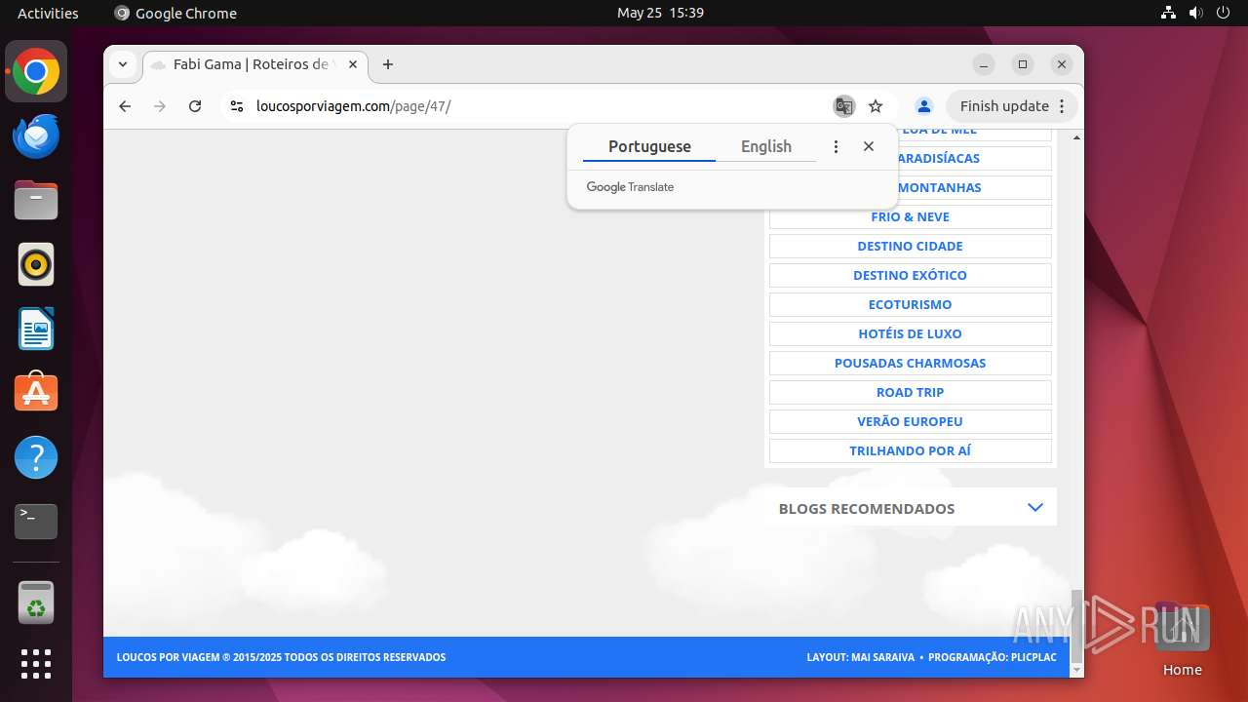This screenshot has height=702, width=1248.
Task: View site information icon beside URL
Action: [x=236, y=106]
